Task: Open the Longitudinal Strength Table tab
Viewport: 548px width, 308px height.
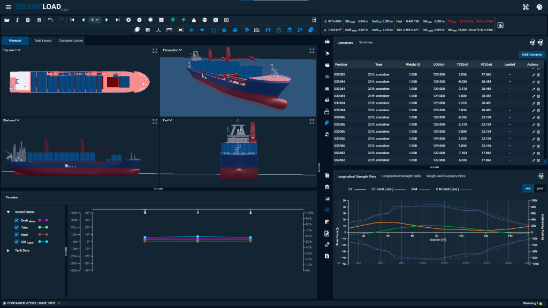Action: coord(401,176)
